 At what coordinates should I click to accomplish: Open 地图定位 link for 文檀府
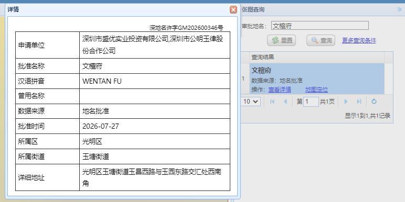[316, 89]
